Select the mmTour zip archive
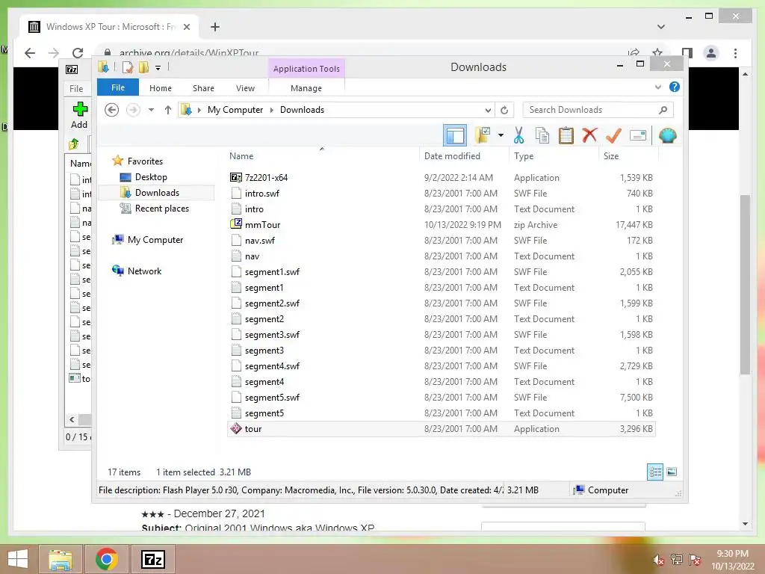Image resolution: width=765 pixels, height=574 pixels. pyautogui.click(x=442, y=224)
